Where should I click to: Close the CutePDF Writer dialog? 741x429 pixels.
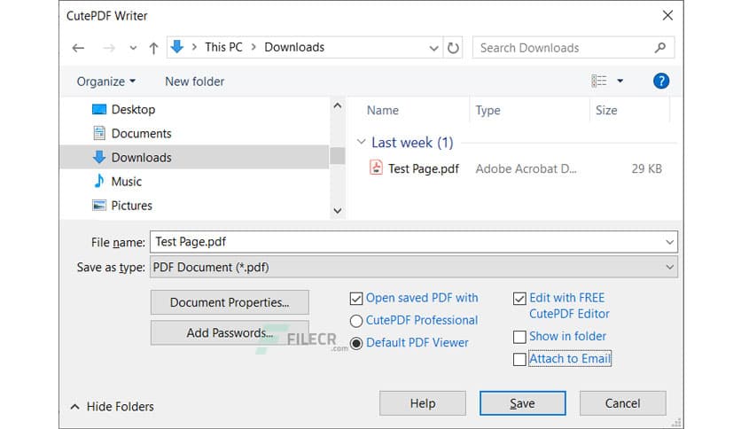click(x=667, y=16)
